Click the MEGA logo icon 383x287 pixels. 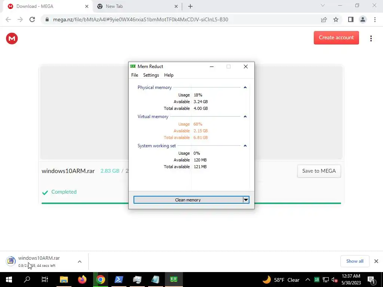(x=12, y=38)
